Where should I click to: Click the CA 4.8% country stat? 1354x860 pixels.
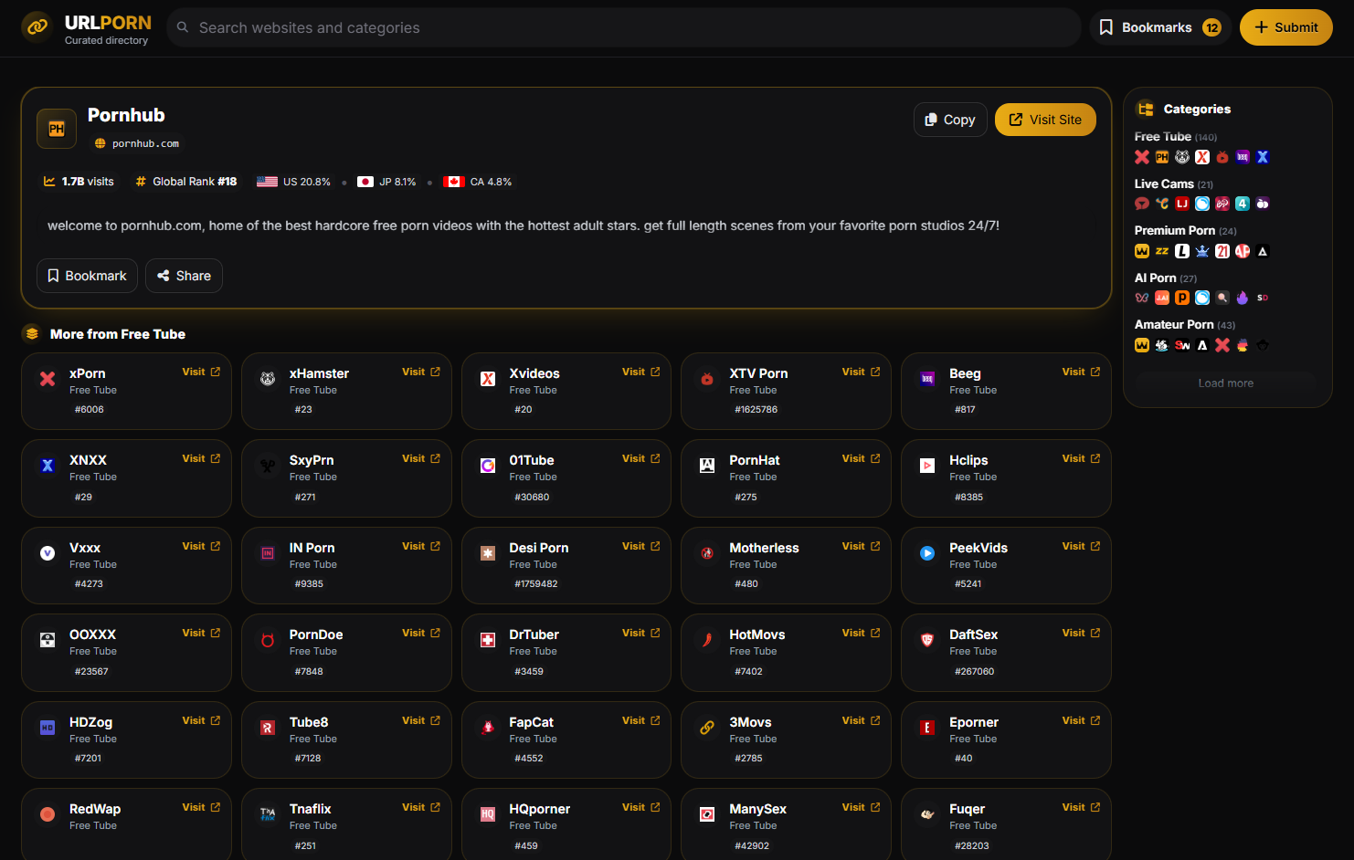click(477, 182)
